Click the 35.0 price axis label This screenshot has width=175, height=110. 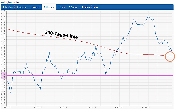click(x=3, y=51)
